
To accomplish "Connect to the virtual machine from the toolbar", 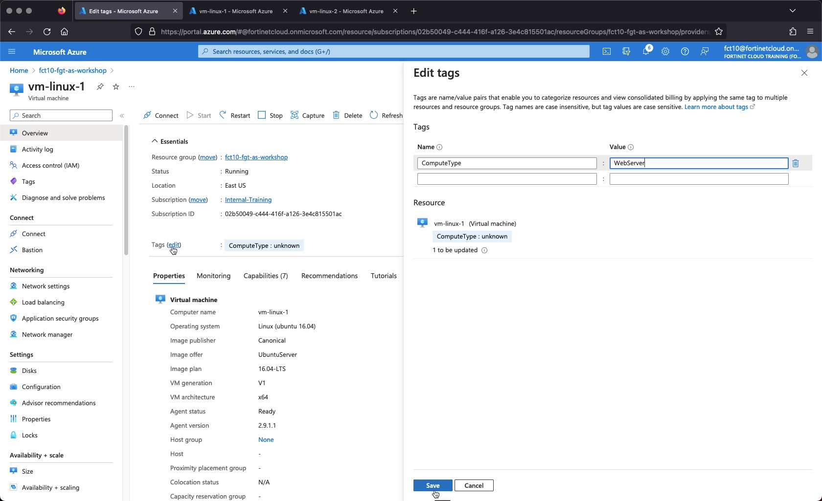I will click(160, 115).
